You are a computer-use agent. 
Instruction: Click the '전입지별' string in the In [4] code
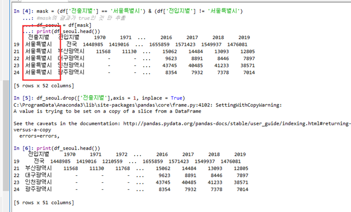pos(179,11)
